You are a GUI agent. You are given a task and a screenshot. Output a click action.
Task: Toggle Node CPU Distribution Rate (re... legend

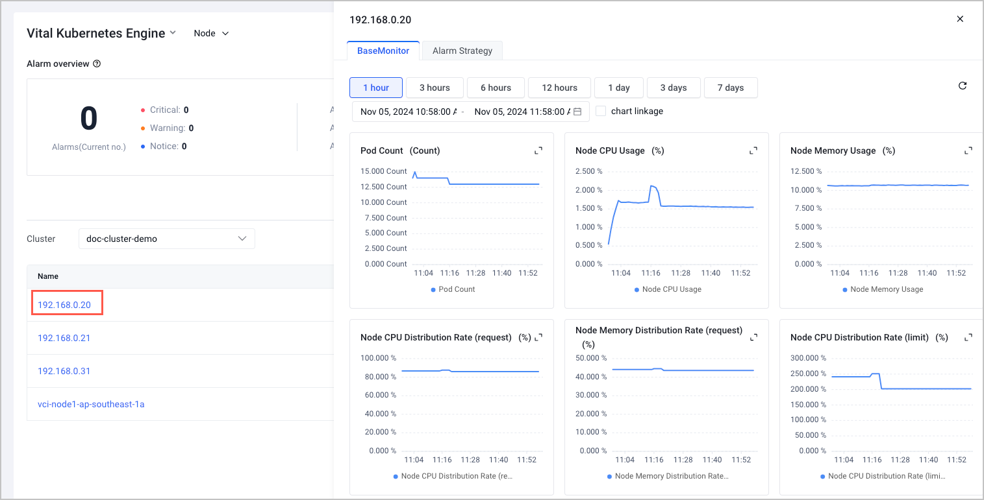point(453,476)
